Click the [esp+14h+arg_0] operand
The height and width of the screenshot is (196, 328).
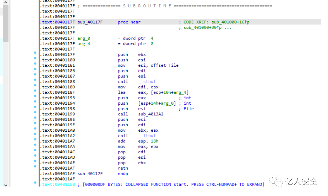click(157, 103)
